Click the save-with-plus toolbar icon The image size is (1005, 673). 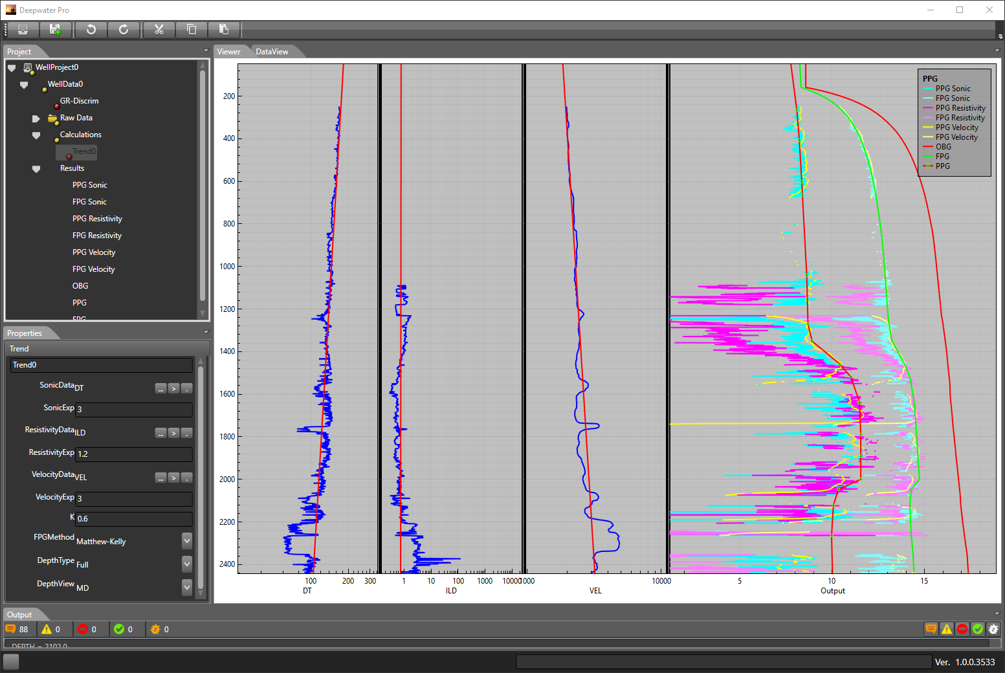pos(56,29)
